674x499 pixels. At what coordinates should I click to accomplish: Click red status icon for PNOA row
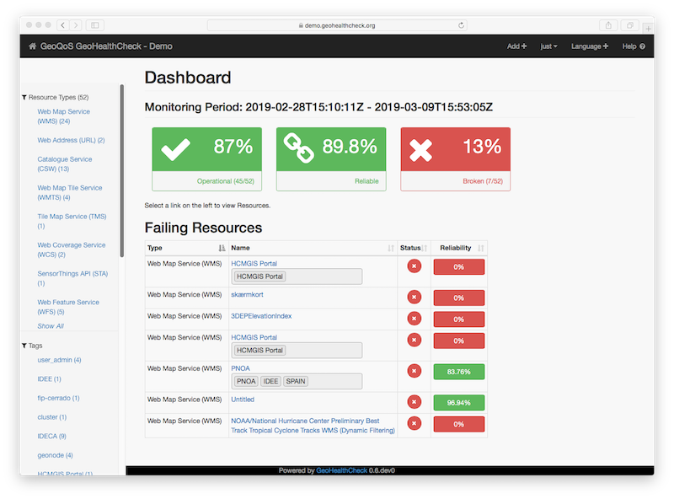pyautogui.click(x=414, y=370)
